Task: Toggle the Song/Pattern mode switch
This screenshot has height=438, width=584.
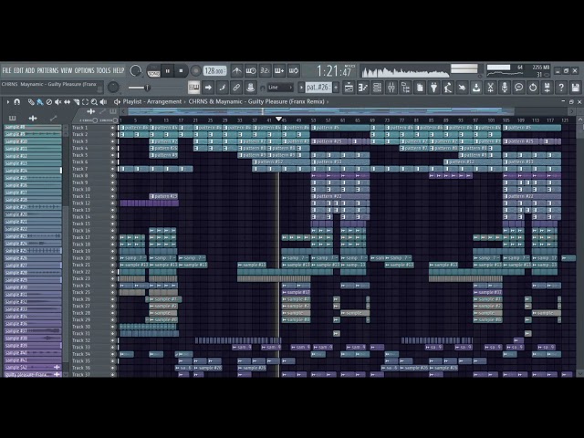Action: [153, 71]
